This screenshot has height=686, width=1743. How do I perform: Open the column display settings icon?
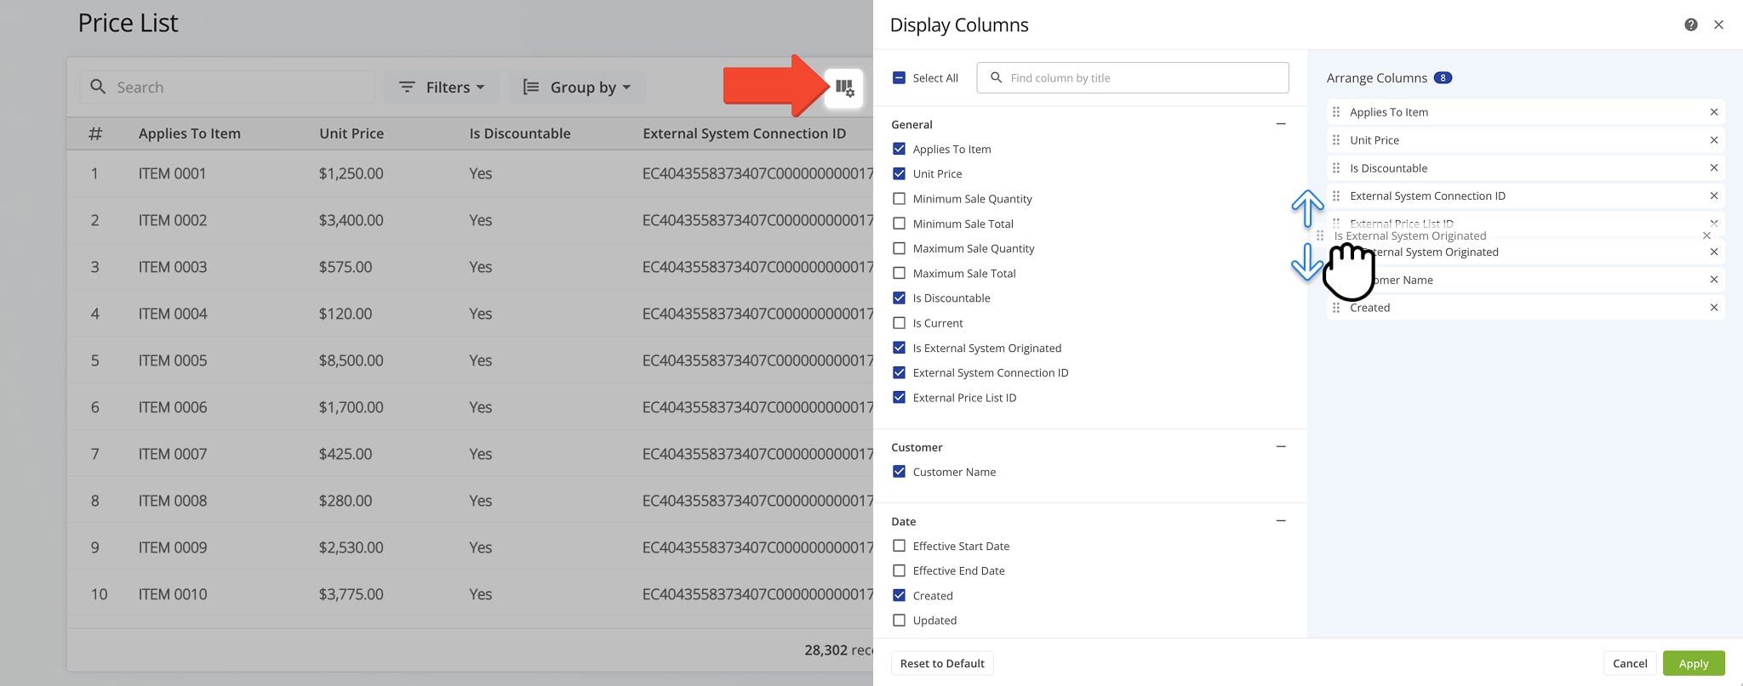pos(843,88)
